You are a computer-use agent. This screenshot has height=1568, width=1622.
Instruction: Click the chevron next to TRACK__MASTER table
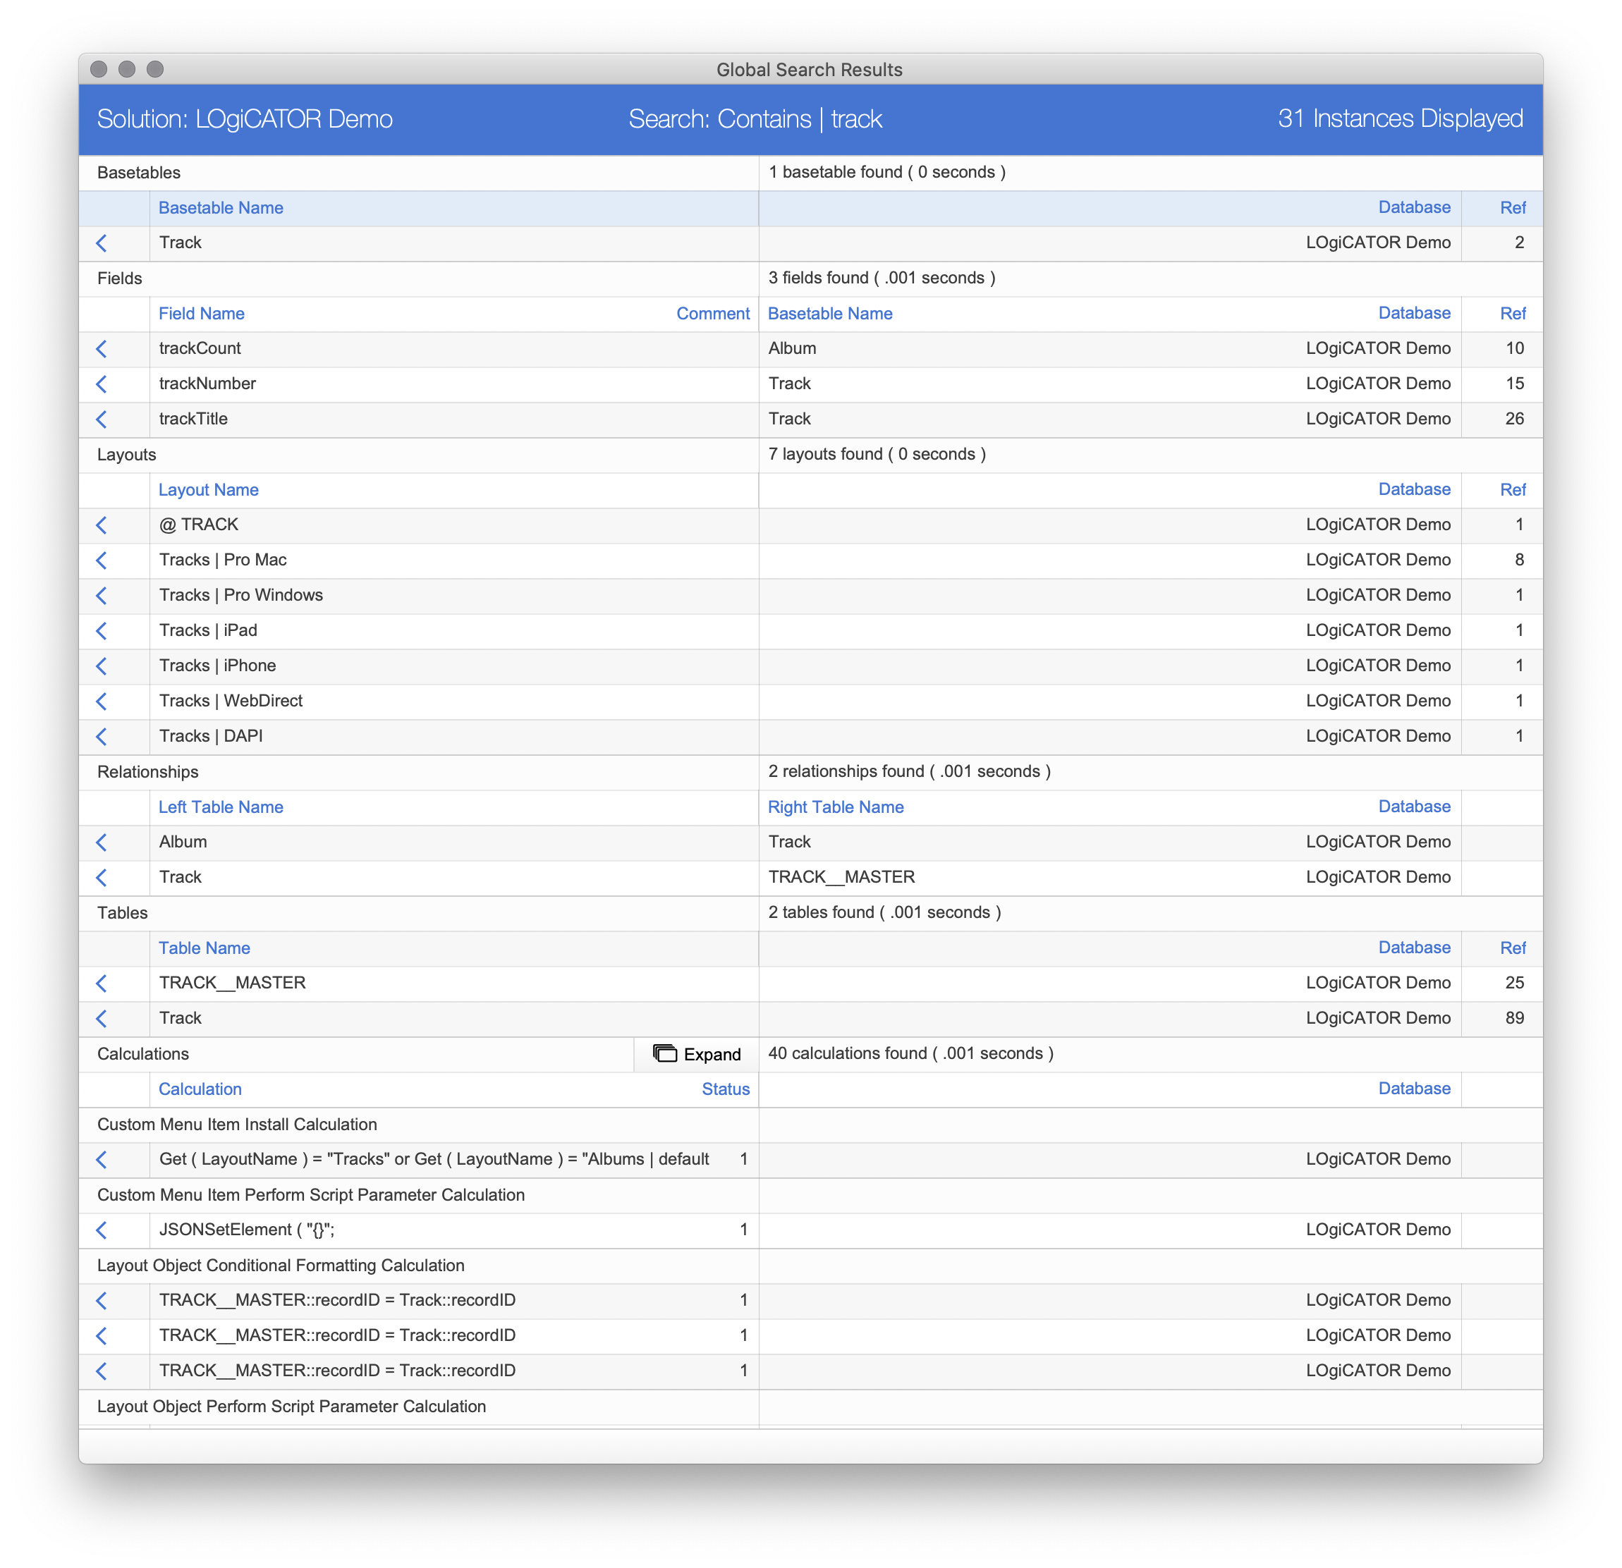pos(102,983)
